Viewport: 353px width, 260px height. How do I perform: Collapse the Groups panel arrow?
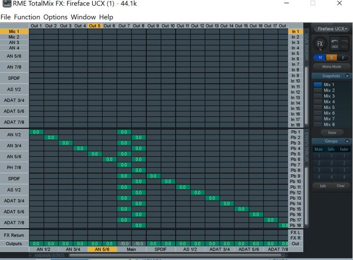(x=347, y=141)
